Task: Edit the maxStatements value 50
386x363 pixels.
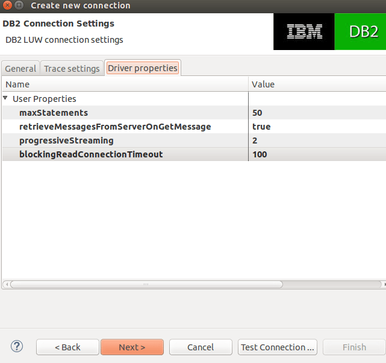Action: tap(257, 113)
